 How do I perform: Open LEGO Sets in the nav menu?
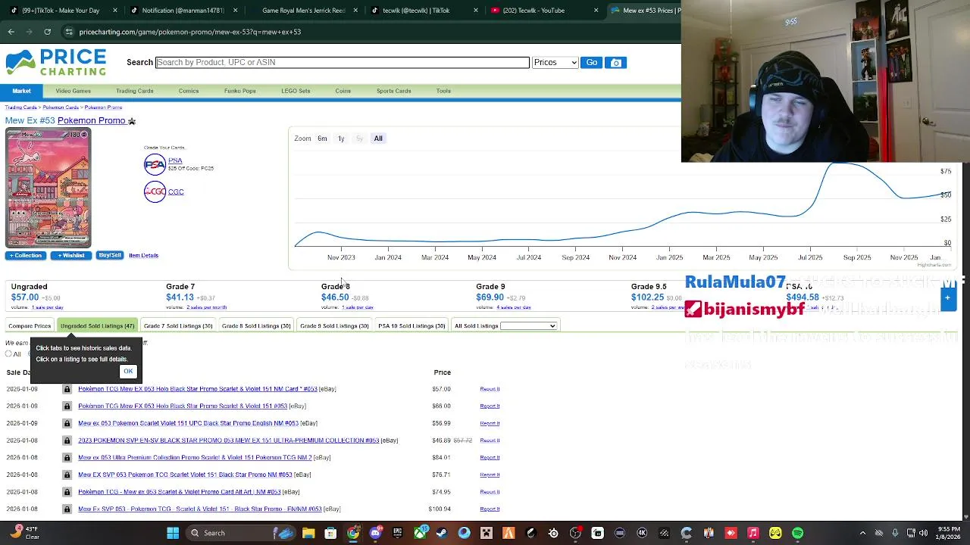pyautogui.click(x=296, y=91)
